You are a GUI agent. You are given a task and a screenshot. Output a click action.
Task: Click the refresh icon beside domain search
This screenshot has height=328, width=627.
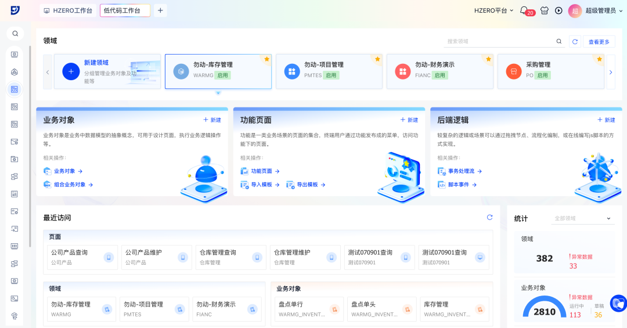[574, 41]
